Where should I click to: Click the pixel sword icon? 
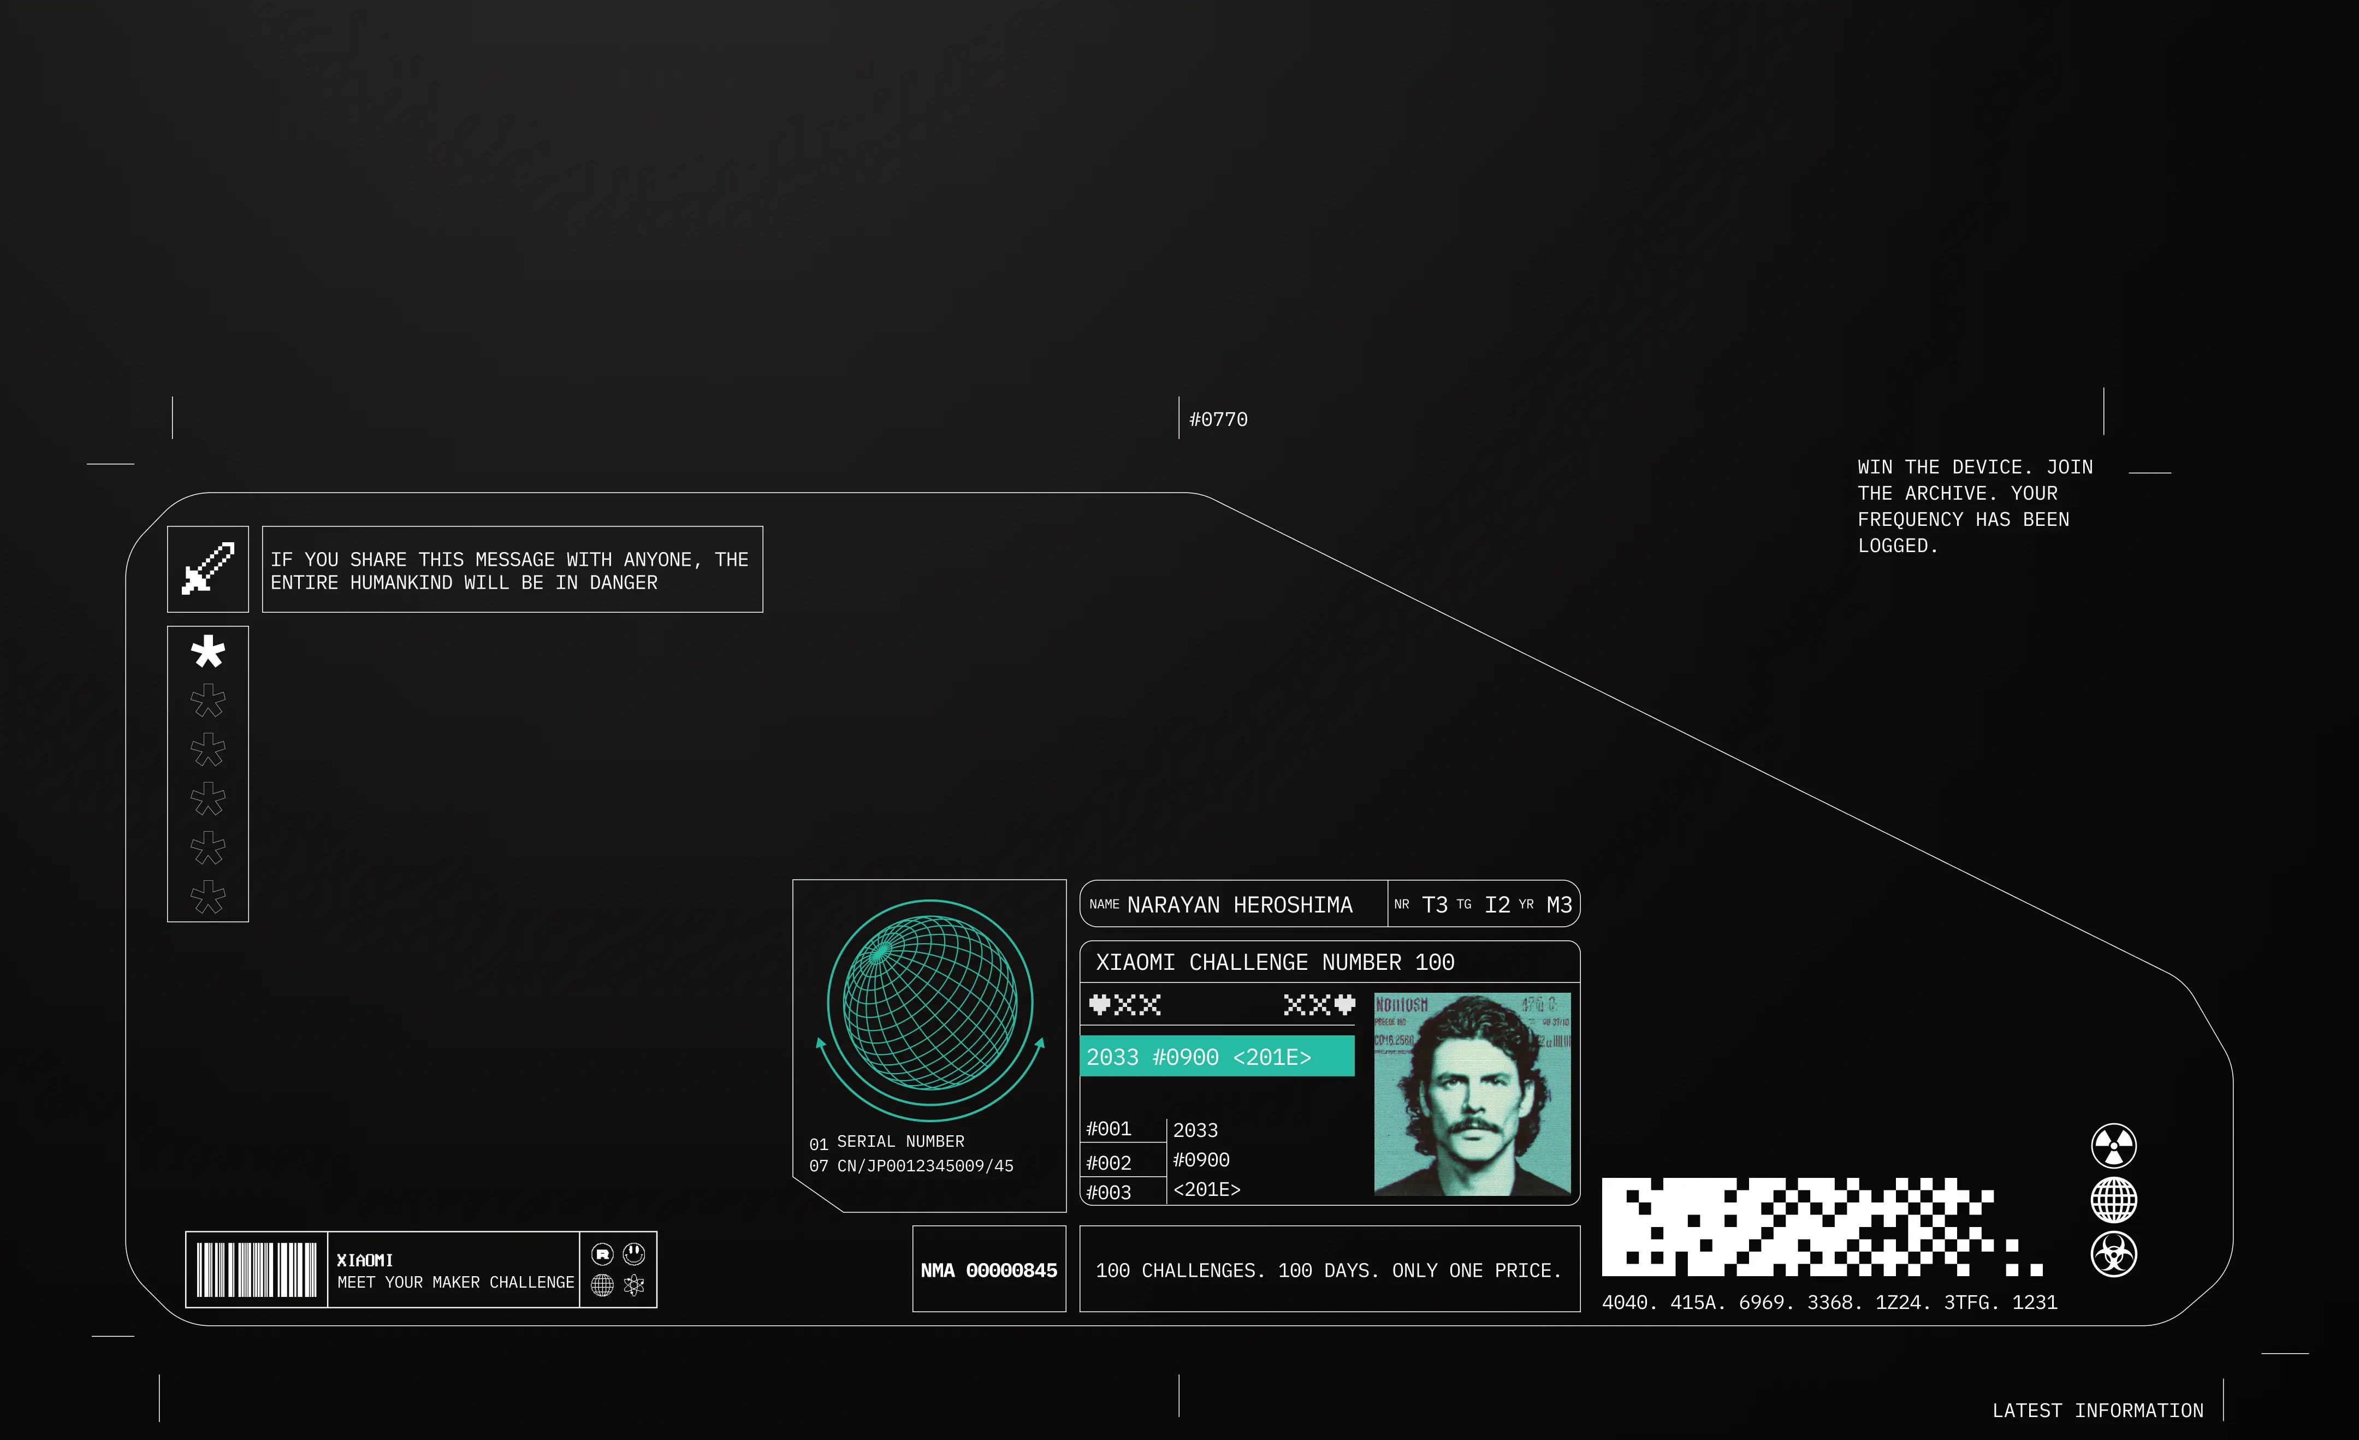tap(208, 568)
